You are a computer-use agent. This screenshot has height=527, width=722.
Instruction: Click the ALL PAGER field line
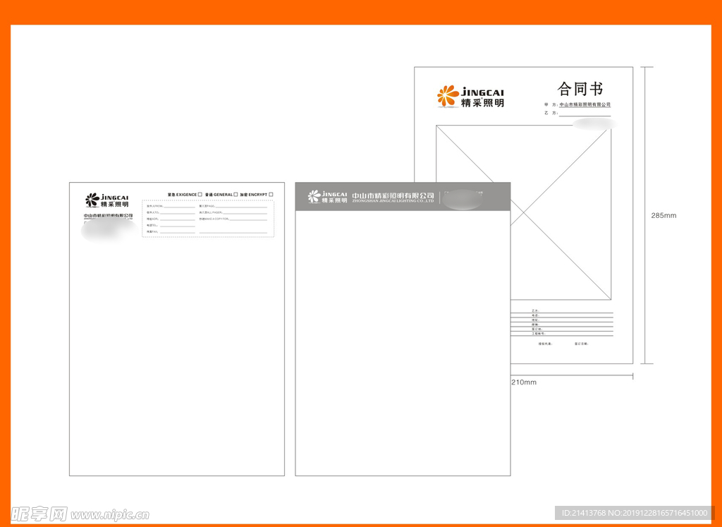tap(245, 213)
